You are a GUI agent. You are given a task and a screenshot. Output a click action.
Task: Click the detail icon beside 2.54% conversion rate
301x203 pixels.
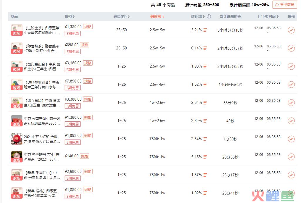205,139
